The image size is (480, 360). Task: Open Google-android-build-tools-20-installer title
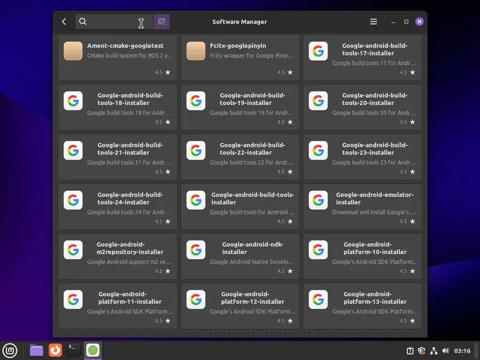point(375,99)
